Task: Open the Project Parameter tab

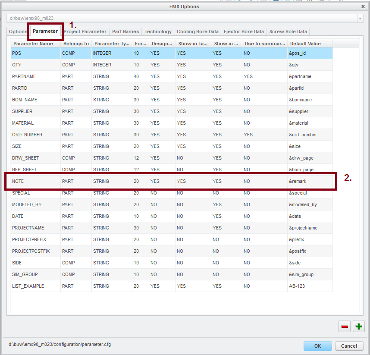Action: (85, 31)
